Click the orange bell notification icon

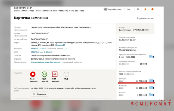tap(152, 9)
